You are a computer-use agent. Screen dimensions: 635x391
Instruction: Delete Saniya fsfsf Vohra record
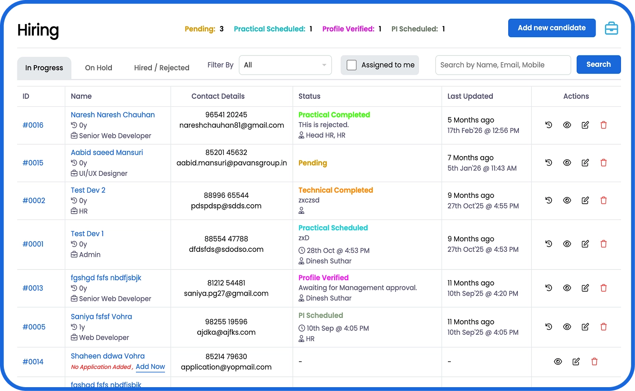(604, 327)
